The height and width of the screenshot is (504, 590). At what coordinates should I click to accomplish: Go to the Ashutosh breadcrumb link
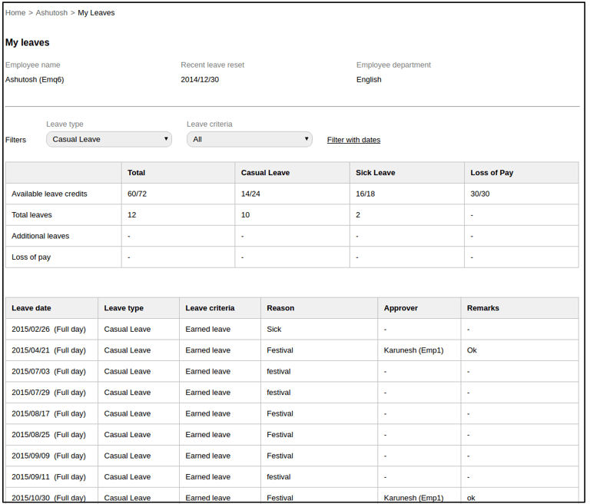[51, 13]
